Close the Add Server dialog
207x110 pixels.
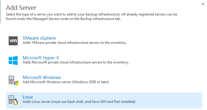click(x=203, y=4)
